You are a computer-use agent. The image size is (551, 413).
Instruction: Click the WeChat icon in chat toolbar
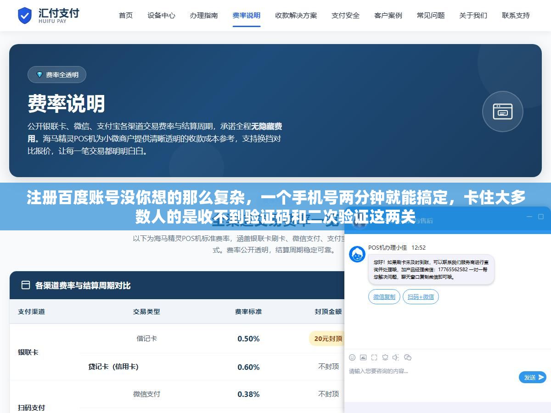tap(408, 357)
